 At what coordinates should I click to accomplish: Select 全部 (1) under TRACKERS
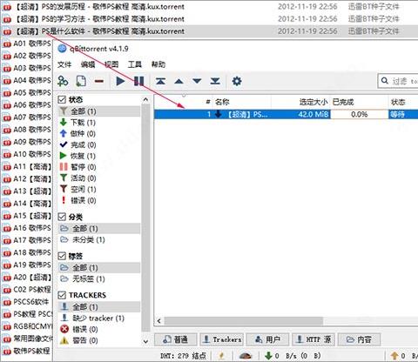point(99,306)
